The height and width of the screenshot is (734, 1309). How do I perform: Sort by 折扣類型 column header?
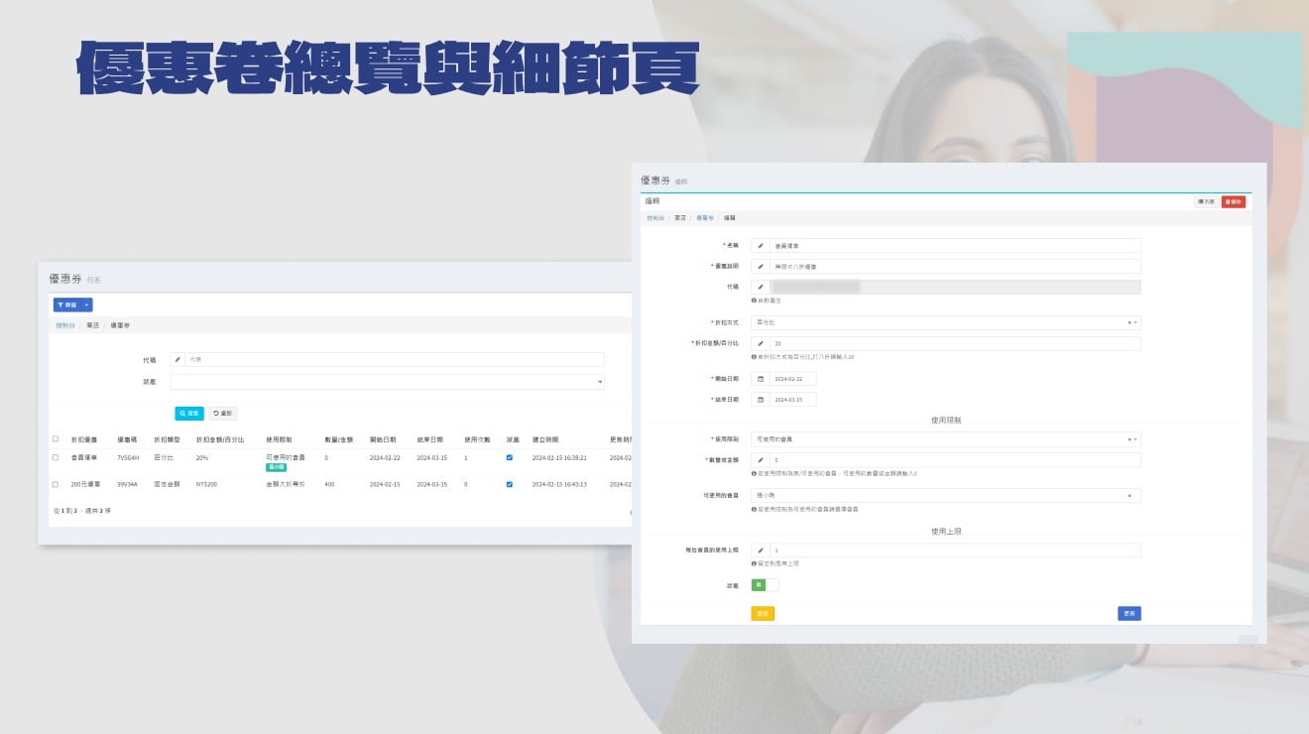167,438
